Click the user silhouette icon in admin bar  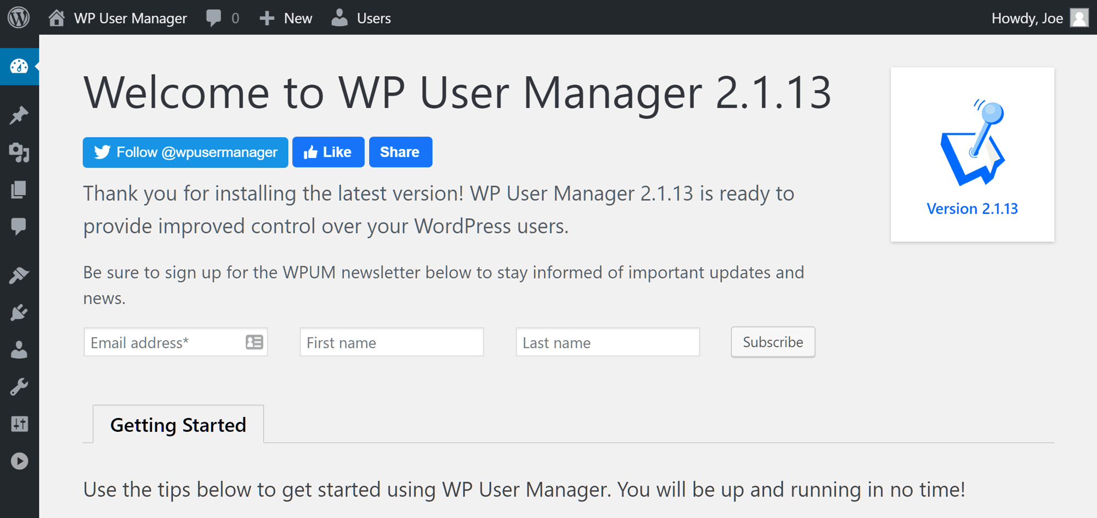click(x=340, y=18)
